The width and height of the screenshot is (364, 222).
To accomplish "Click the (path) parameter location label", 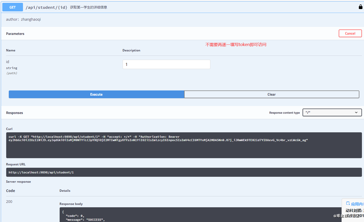I will pyautogui.click(x=12, y=73).
